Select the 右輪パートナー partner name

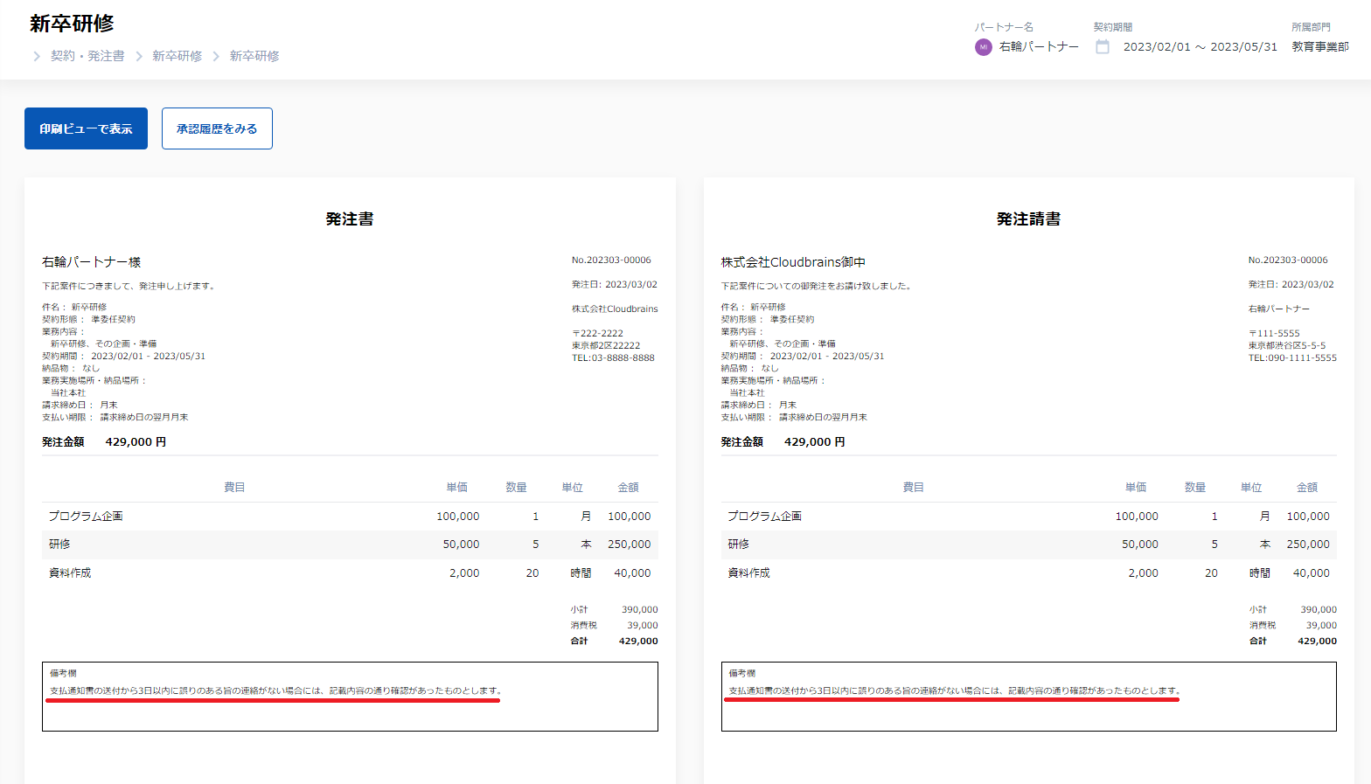click(1039, 47)
